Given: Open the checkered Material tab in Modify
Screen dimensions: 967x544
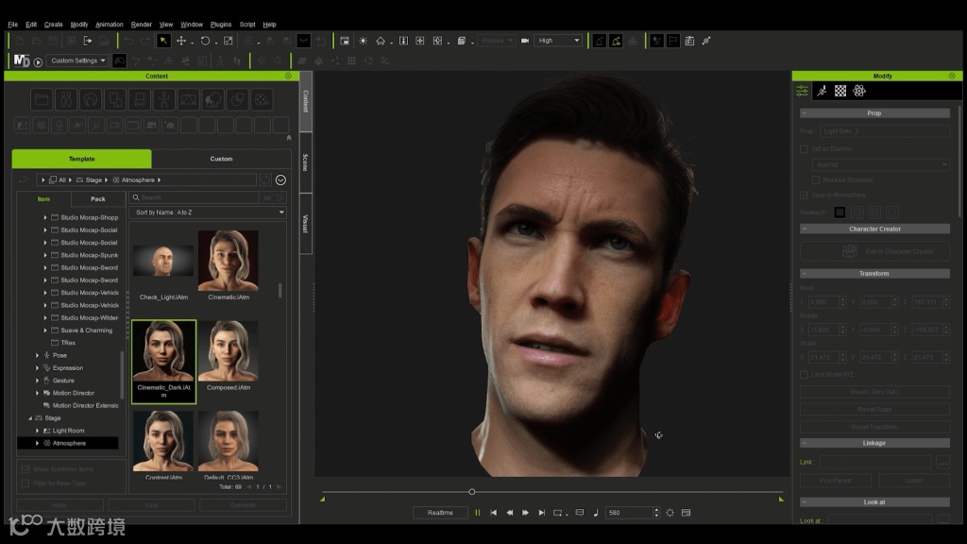Looking at the screenshot, I should (x=840, y=91).
